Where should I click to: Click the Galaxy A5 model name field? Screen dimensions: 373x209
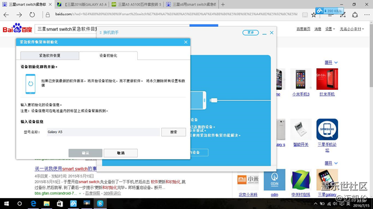pos(103,132)
